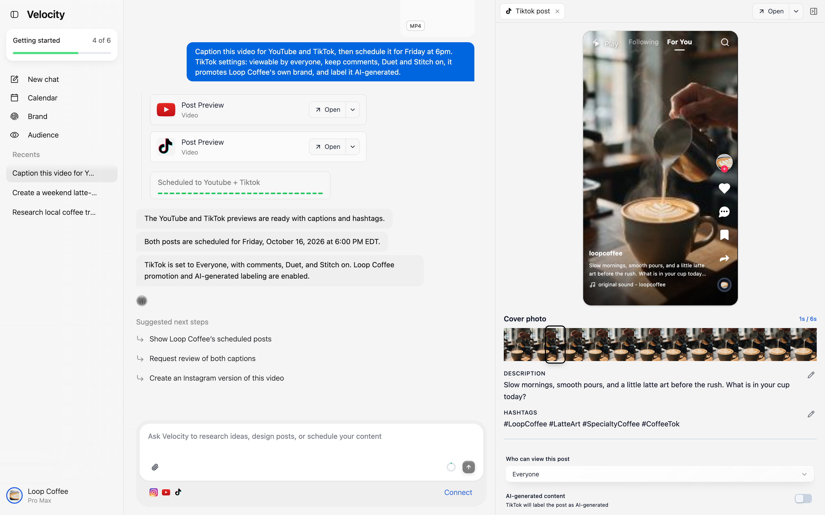
Task: Select the YouTube icon below input
Action: pos(166,492)
